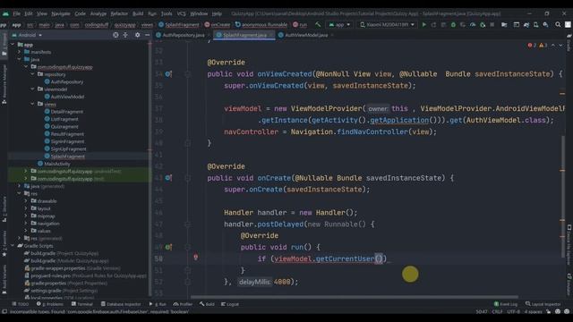Expand the drawable folder
Image resolution: width=573 pixels, height=322 pixels.
[x=26, y=200]
